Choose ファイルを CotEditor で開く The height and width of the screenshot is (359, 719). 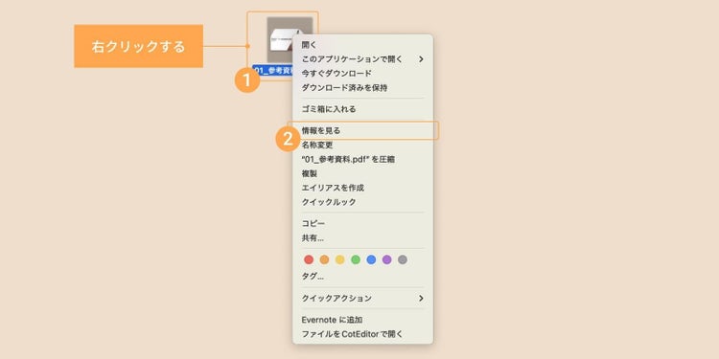362,334
